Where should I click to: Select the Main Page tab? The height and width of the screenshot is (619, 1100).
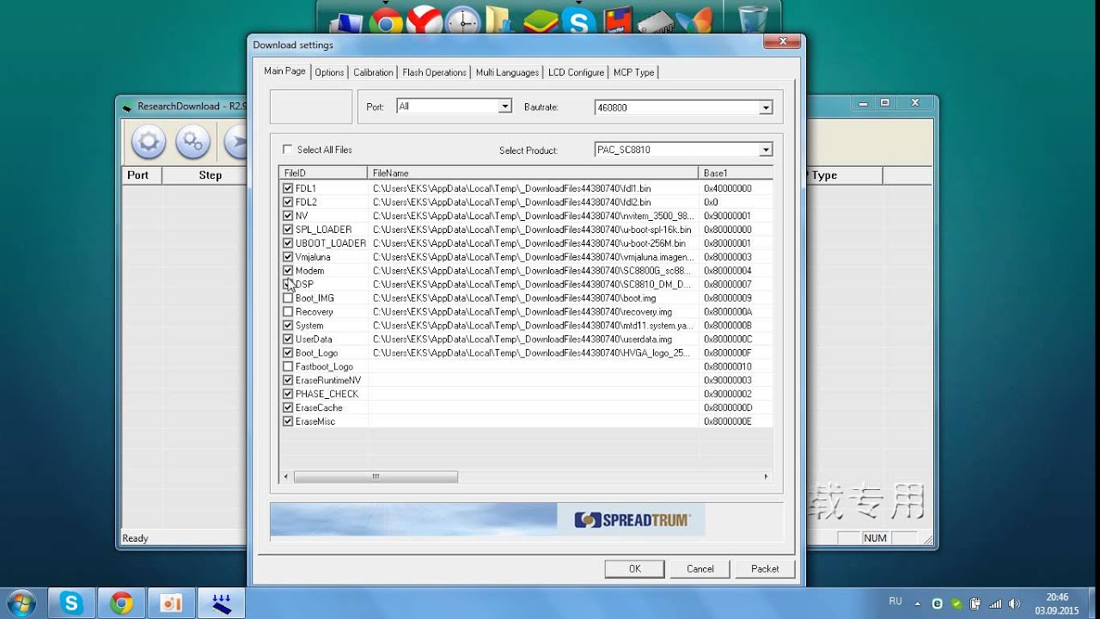pos(284,71)
